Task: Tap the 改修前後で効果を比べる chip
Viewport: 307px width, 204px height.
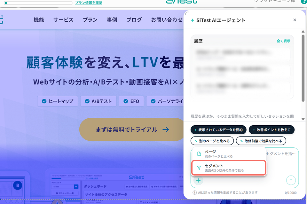Action: [261, 141]
